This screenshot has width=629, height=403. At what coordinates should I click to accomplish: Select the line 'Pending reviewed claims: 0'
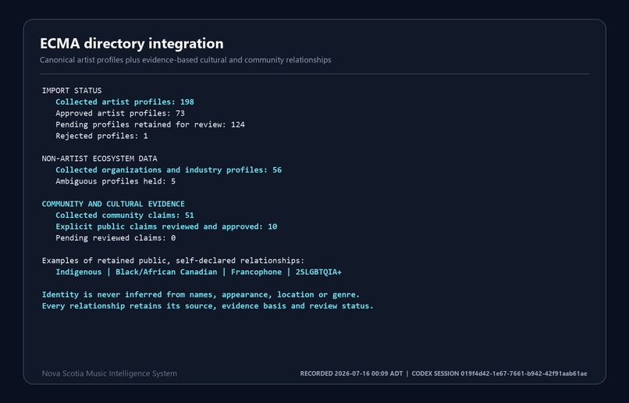(115, 237)
